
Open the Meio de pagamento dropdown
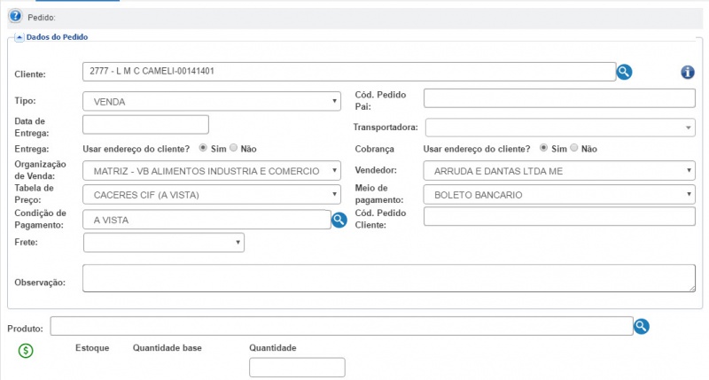click(559, 195)
